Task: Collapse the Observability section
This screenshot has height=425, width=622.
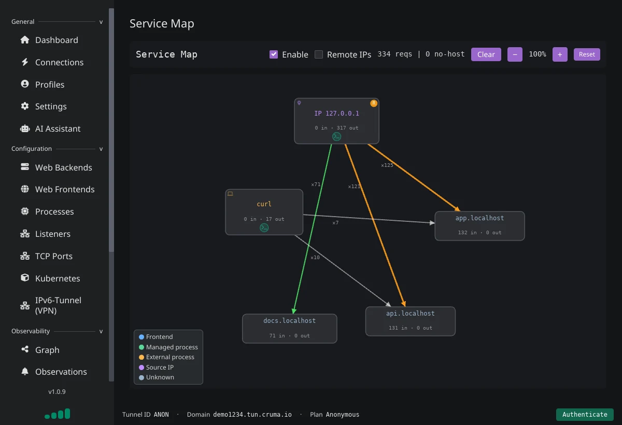Action: coord(101,331)
